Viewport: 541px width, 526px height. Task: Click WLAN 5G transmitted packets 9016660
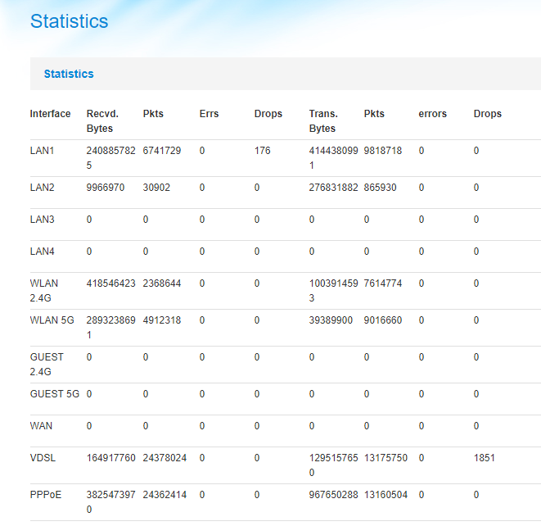pyautogui.click(x=383, y=320)
